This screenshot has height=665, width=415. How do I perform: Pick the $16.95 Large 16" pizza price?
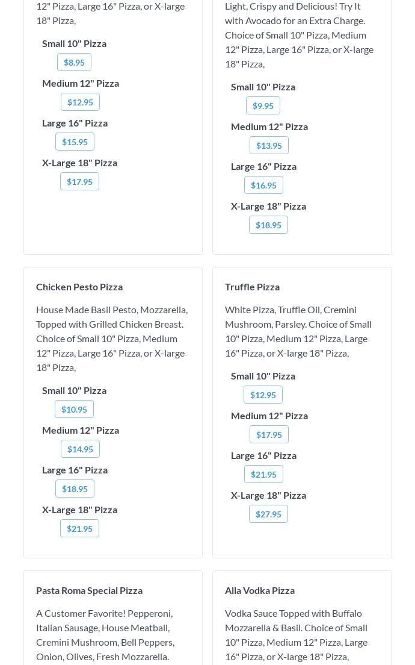(263, 185)
